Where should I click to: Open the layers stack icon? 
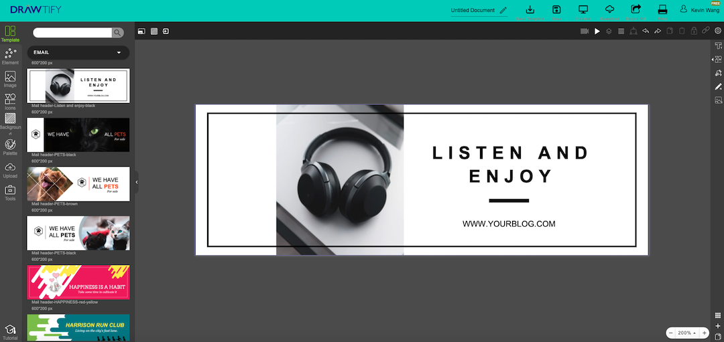pyautogui.click(x=609, y=31)
